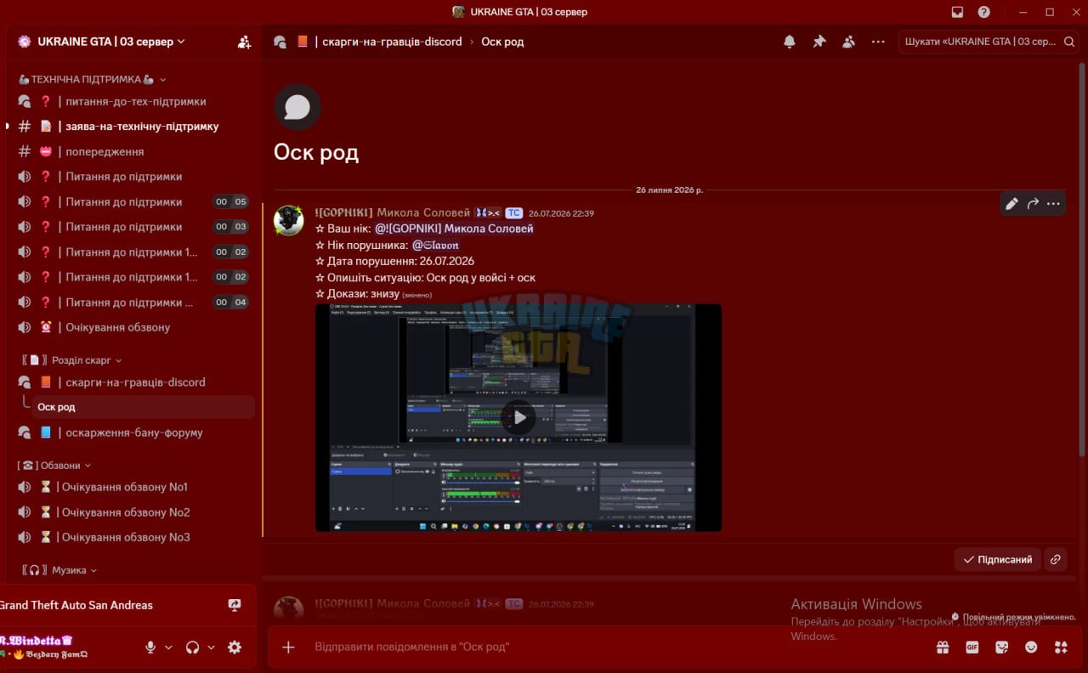
Task: Open the header's three-dot more menu
Action: tap(878, 42)
